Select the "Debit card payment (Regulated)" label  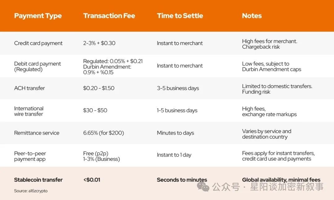tap(37, 66)
